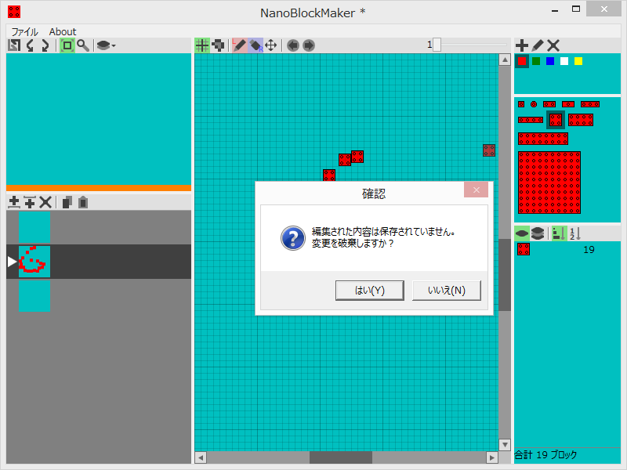
Task: Click the はい(Y) button in the dialog
Action: click(x=369, y=290)
